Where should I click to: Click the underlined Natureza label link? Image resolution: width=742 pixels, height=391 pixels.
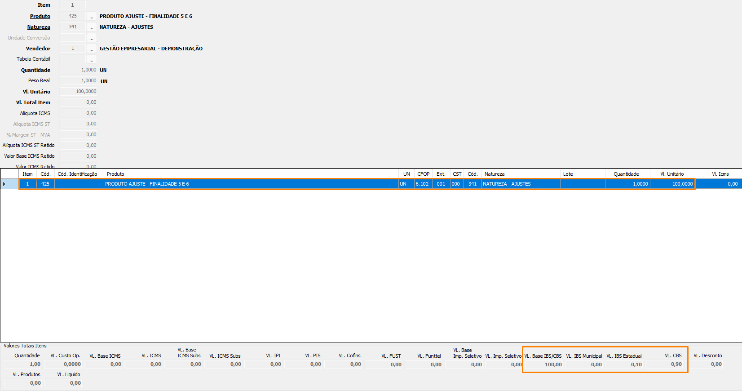pyautogui.click(x=39, y=27)
